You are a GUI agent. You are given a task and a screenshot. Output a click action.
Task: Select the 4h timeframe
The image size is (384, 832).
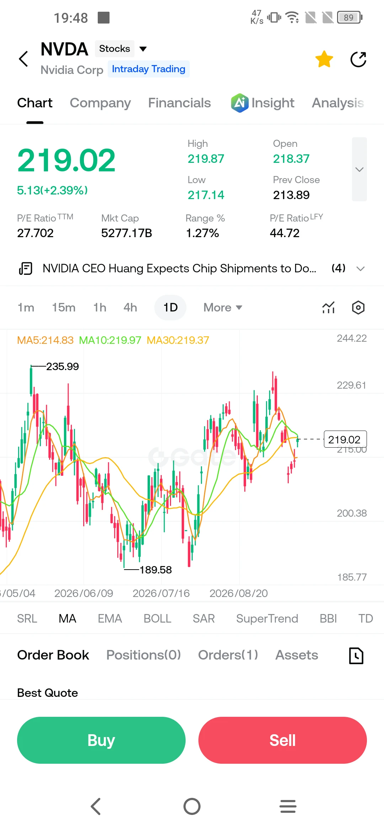click(130, 308)
